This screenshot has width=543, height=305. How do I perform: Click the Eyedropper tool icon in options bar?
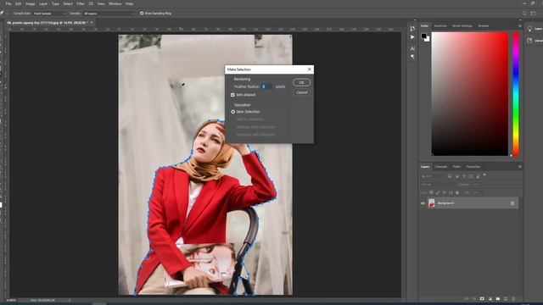click(x=3, y=14)
